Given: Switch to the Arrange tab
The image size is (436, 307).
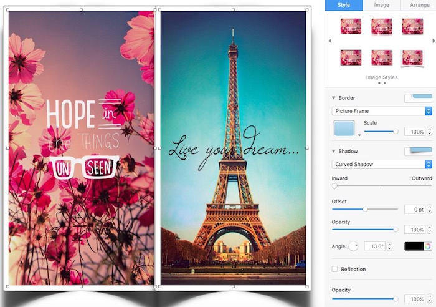Looking at the screenshot, I should (419, 5).
